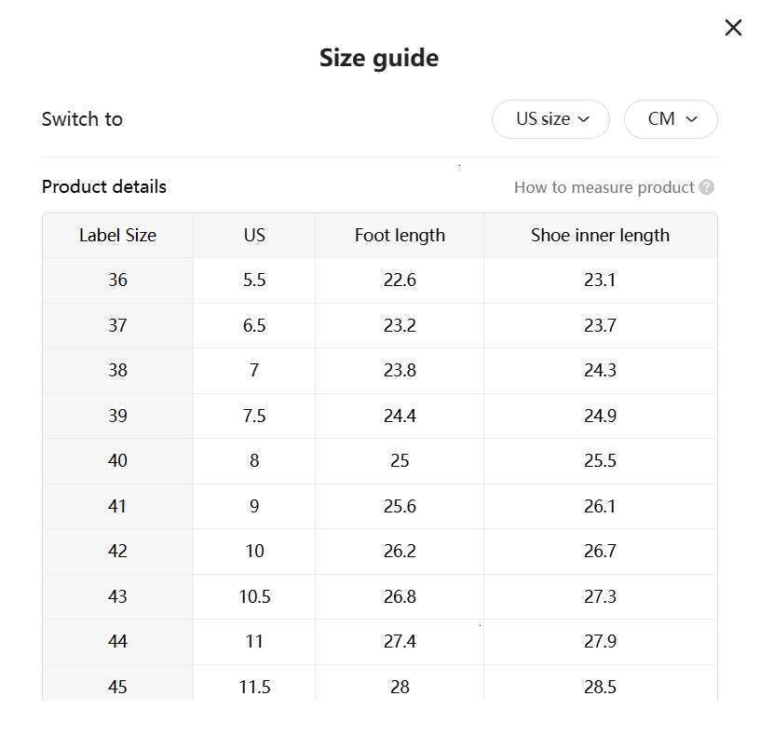The height and width of the screenshot is (737, 760).
Task: Click the Shoe inner length header
Action: pos(600,236)
